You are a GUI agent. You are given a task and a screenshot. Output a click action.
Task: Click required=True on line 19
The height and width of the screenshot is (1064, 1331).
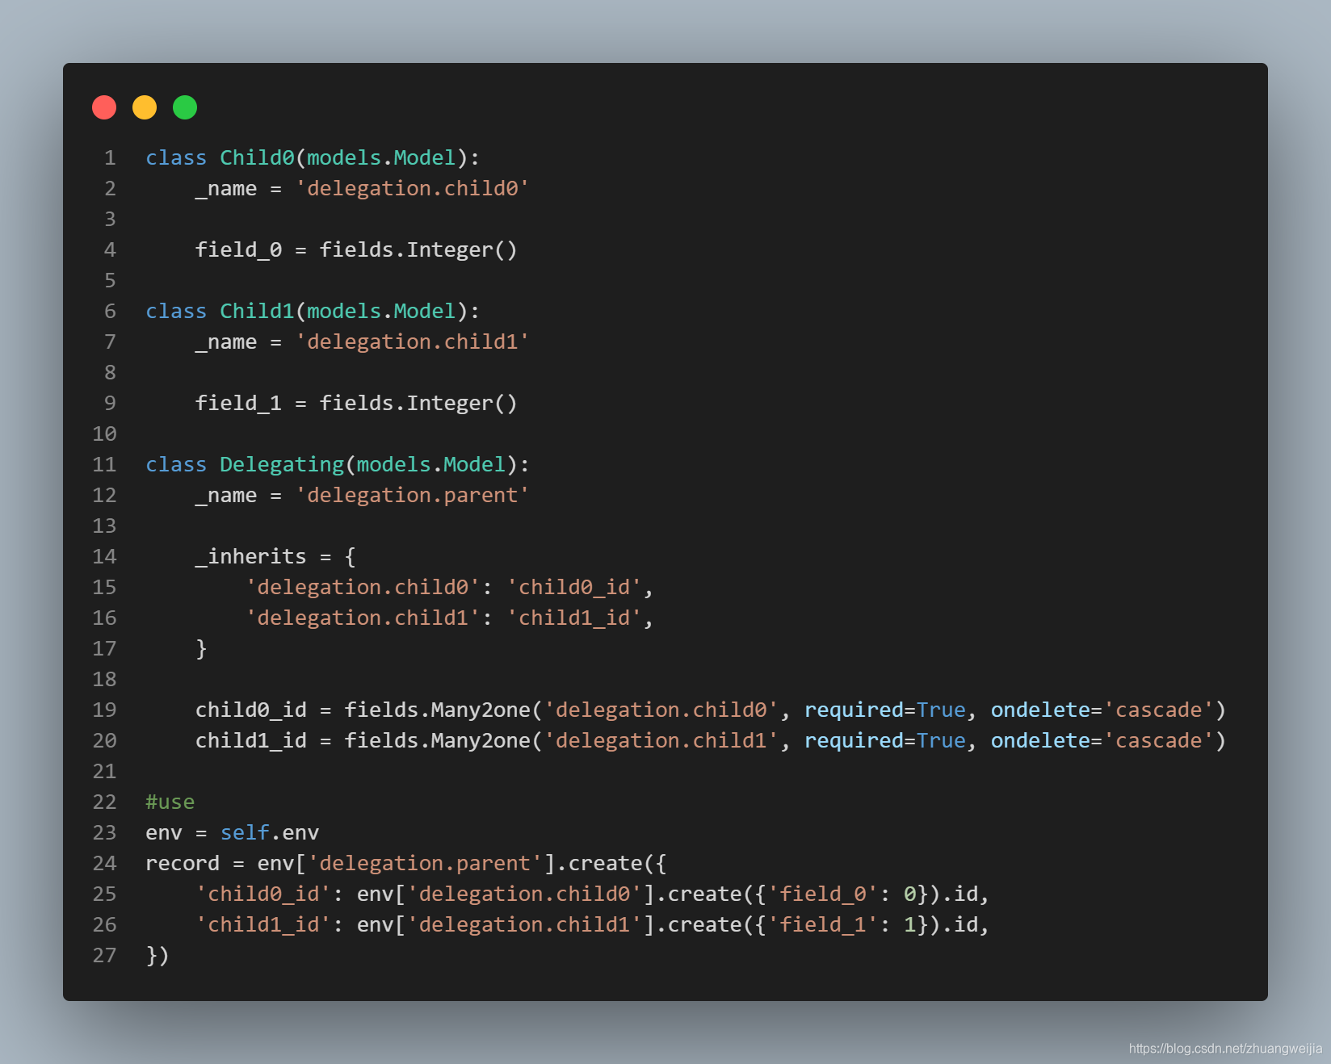885,710
